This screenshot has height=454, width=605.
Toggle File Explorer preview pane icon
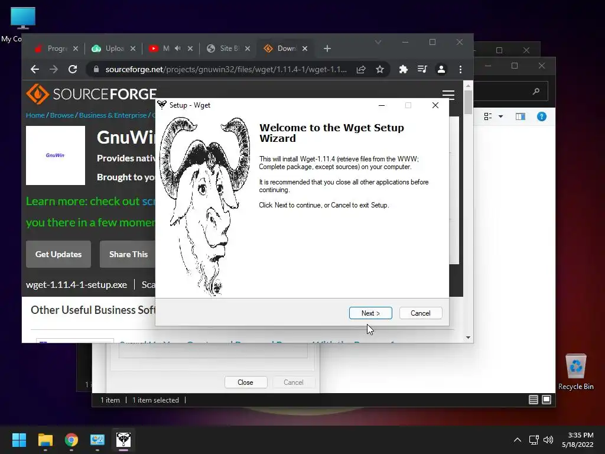(521, 116)
